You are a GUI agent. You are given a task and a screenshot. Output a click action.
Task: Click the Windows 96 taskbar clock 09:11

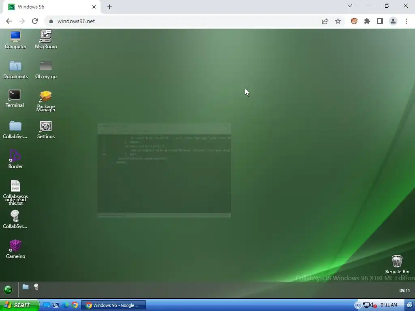pyautogui.click(x=404, y=290)
